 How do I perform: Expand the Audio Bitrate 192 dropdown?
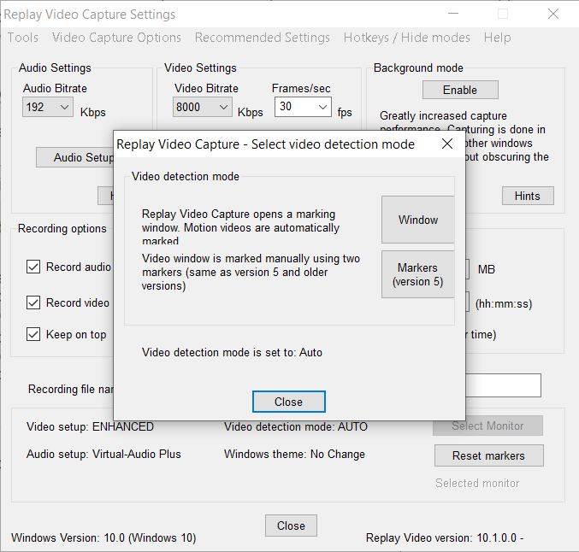point(48,107)
